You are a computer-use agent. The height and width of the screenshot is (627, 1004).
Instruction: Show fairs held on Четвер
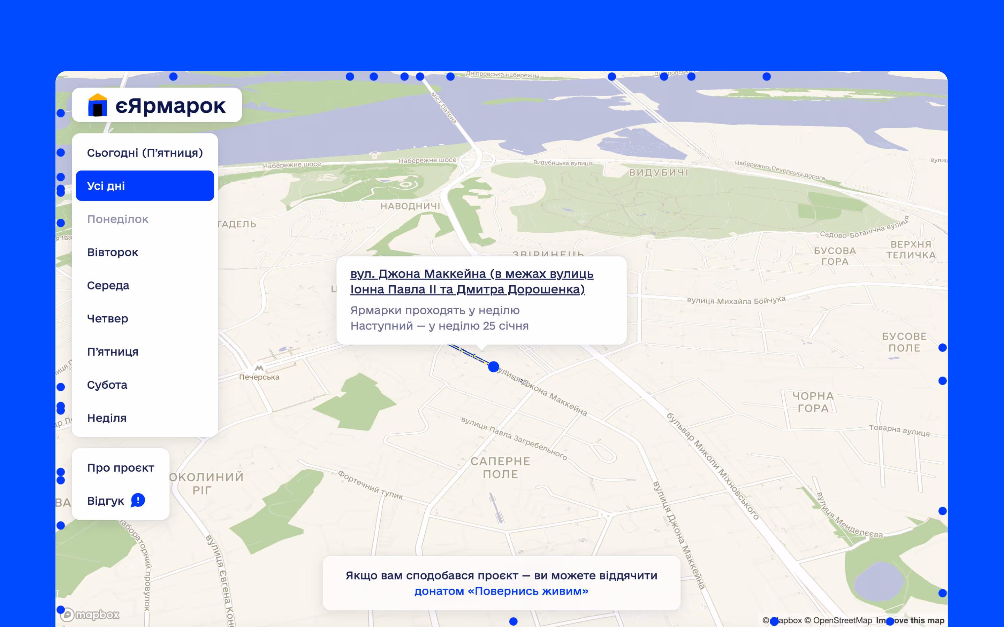pyautogui.click(x=107, y=318)
